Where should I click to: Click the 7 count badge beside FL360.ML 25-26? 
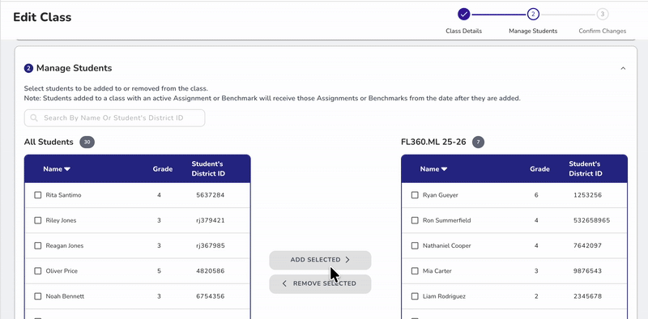click(478, 142)
